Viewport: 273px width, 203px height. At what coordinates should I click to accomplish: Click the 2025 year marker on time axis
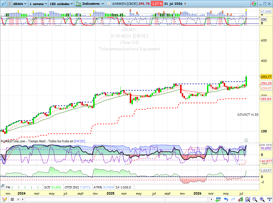click(x=110, y=193)
